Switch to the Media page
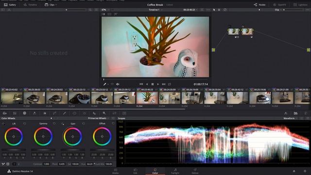 pos(116,171)
